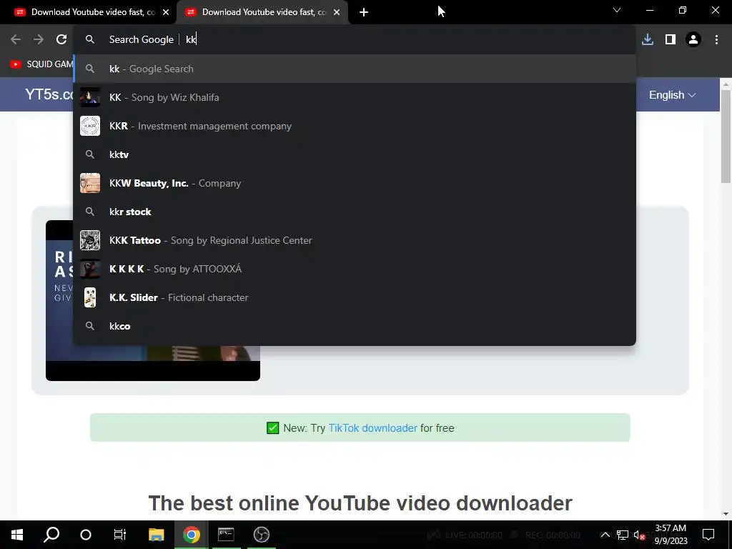
Task: Open the Windows Start menu
Action: (x=17, y=535)
